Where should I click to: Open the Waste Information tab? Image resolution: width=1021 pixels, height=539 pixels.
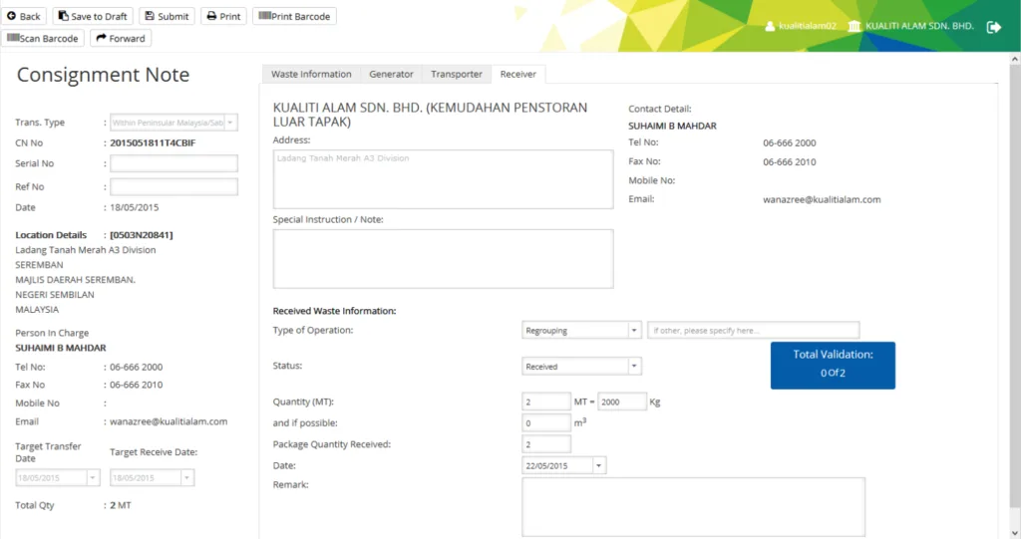click(311, 74)
